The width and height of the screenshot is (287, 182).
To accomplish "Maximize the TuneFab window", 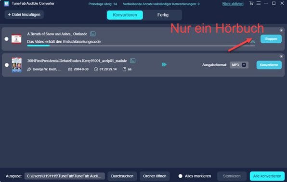I will point(274,3).
